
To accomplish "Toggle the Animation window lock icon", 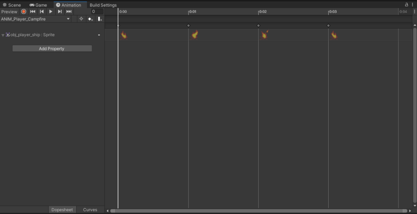I will (x=406, y=4).
